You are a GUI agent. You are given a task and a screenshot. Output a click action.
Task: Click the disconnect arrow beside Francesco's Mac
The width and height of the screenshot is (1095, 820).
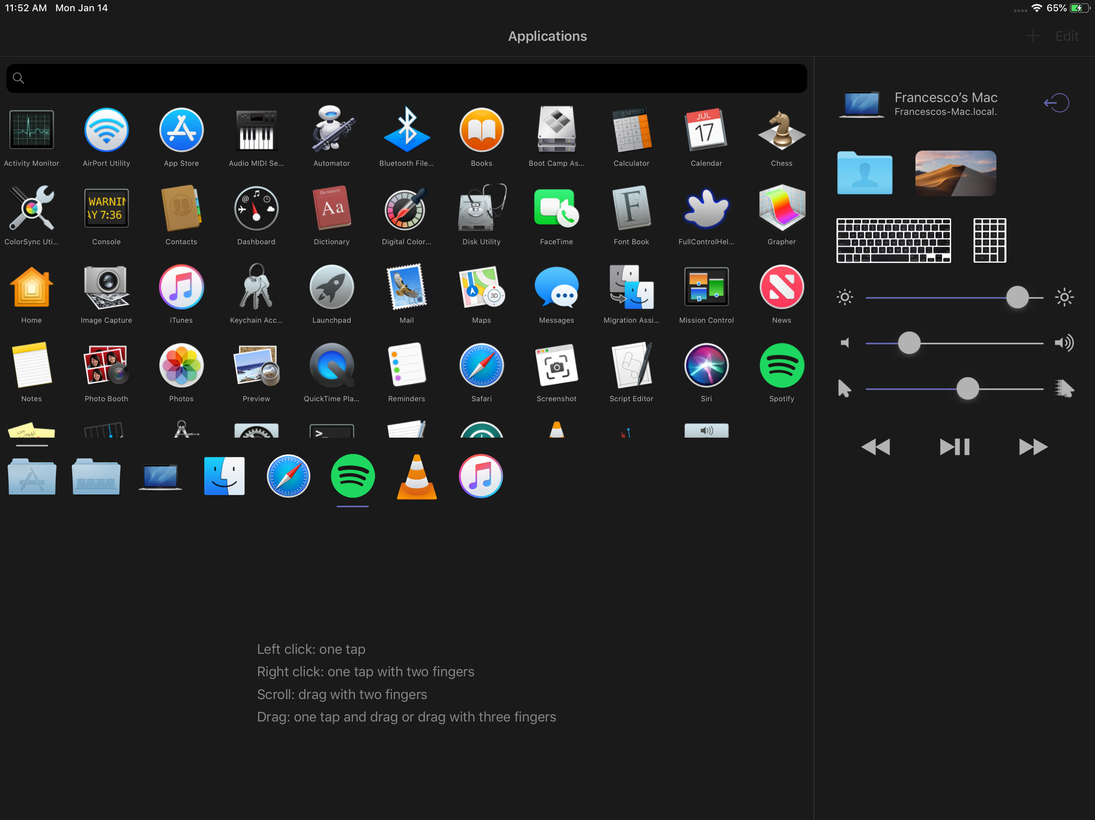(1056, 103)
